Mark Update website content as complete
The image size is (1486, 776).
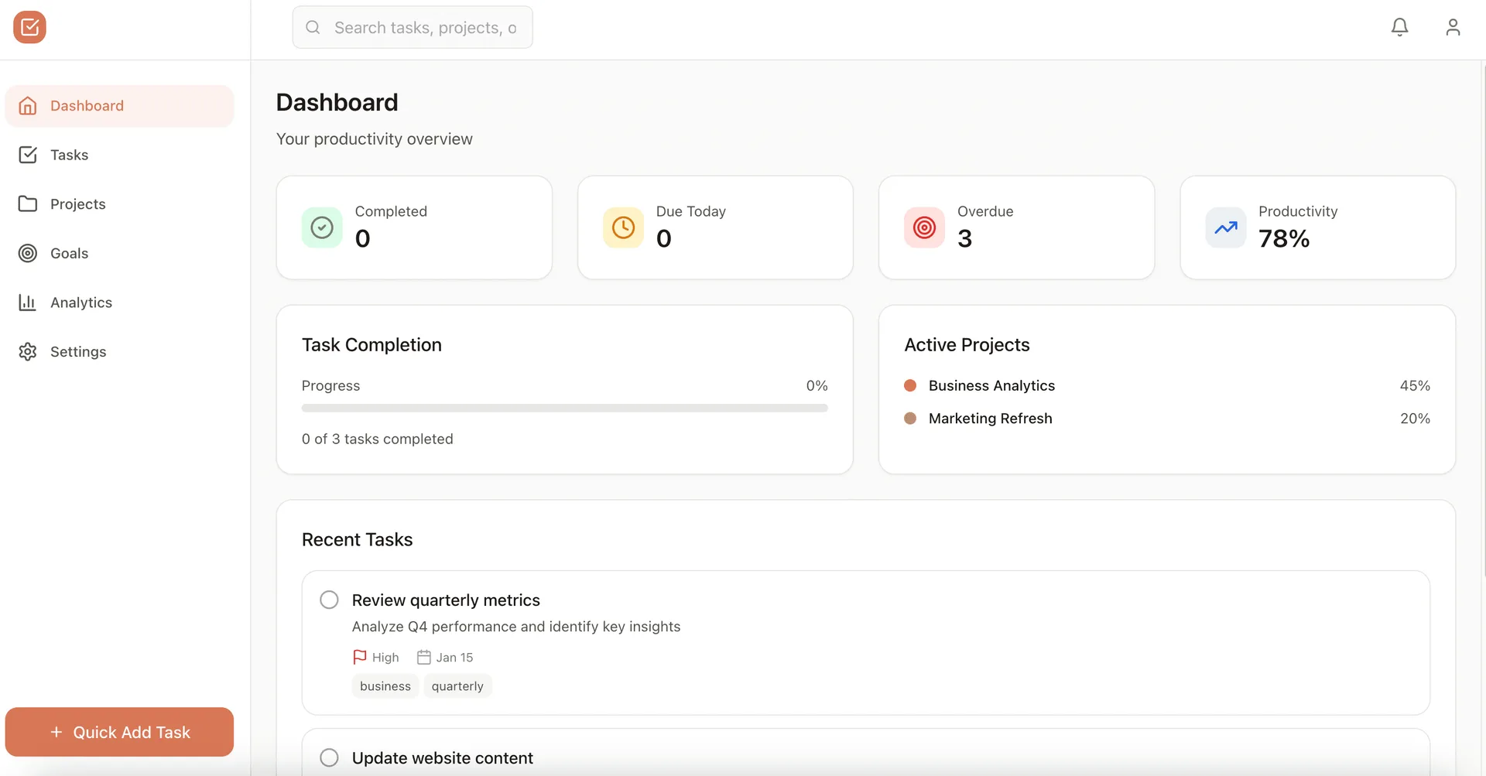click(x=329, y=757)
